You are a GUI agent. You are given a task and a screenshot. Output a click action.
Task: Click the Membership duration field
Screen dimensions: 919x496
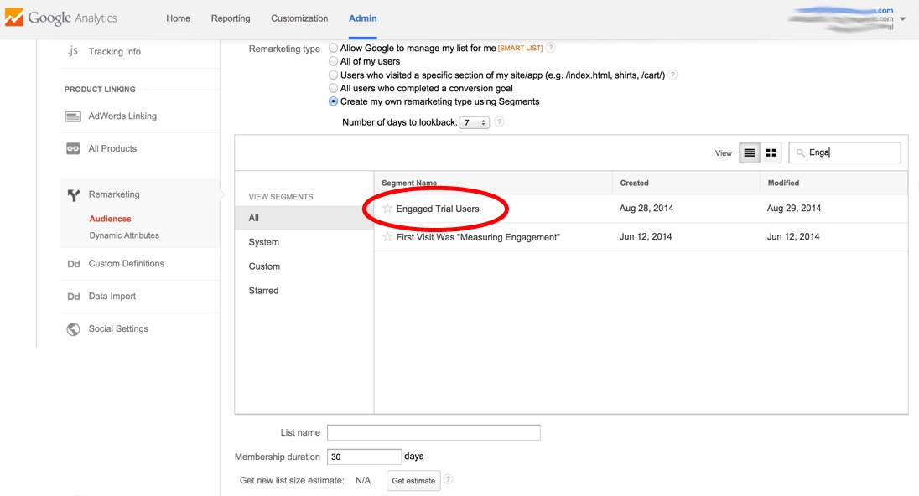click(x=364, y=457)
